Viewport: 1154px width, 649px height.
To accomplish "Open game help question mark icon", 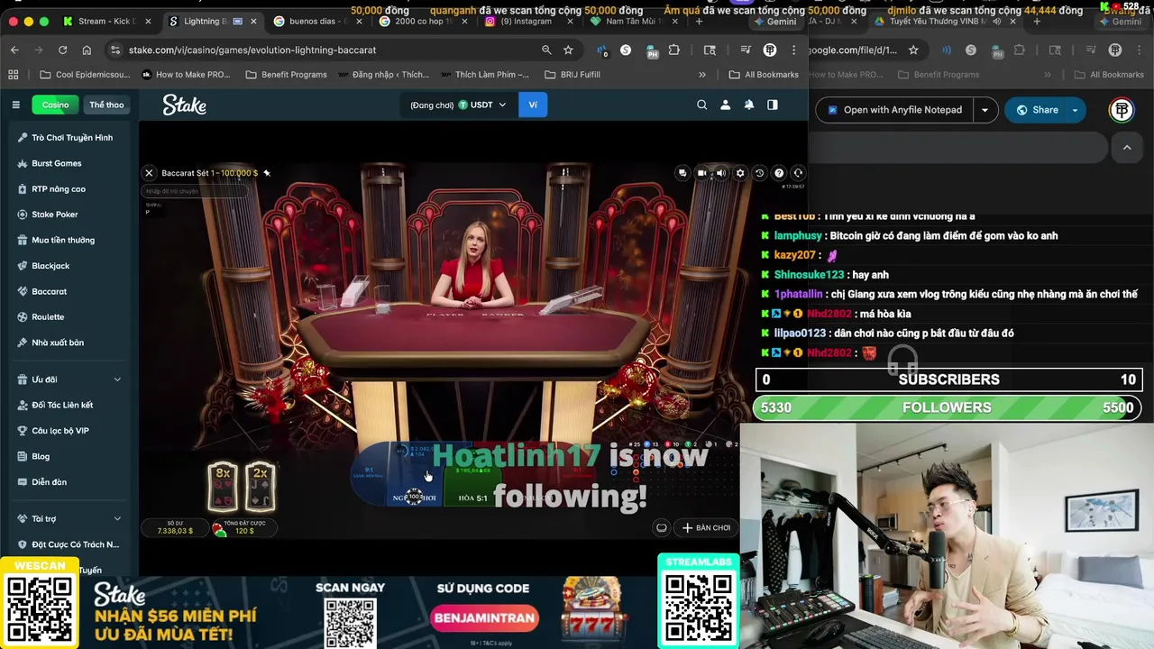I will [779, 173].
